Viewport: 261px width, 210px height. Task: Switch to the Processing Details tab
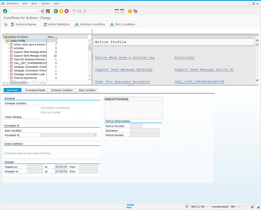tap(35, 90)
